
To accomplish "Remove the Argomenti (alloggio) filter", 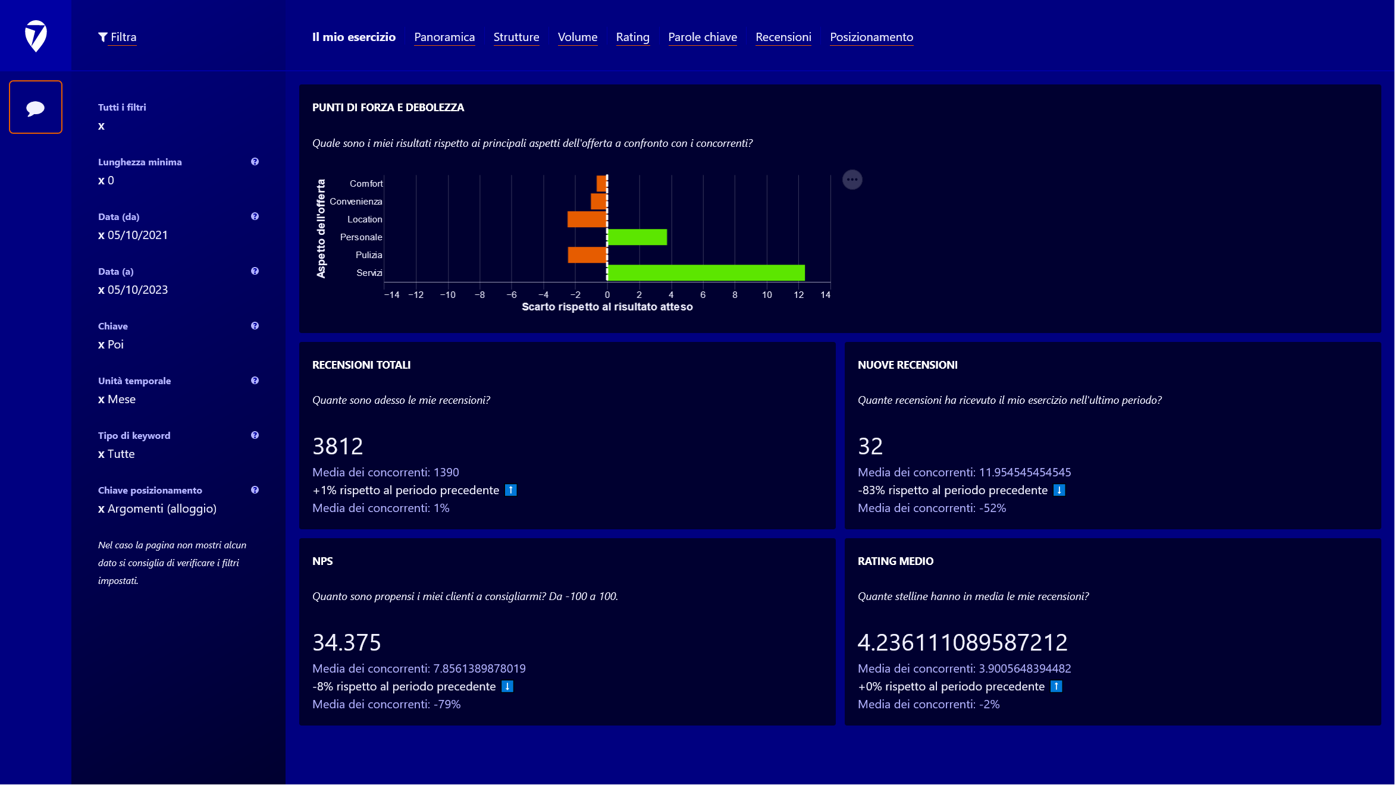I will point(101,509).
